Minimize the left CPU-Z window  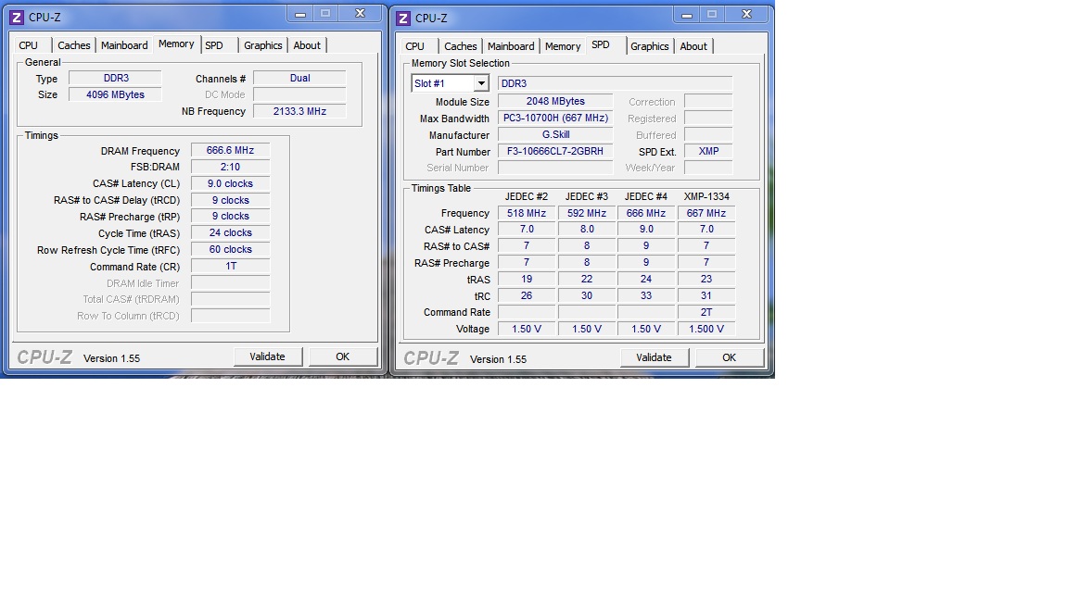click(299, 14)
